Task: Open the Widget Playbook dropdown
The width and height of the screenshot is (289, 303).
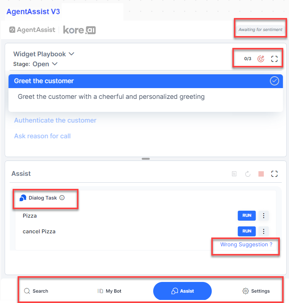Action: pos(71,54)
